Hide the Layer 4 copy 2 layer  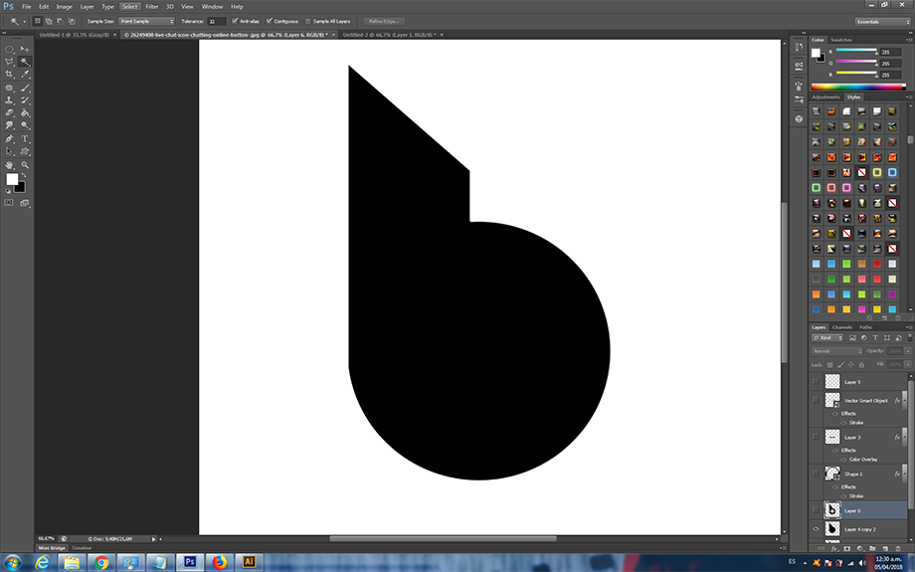coord(818,529)
